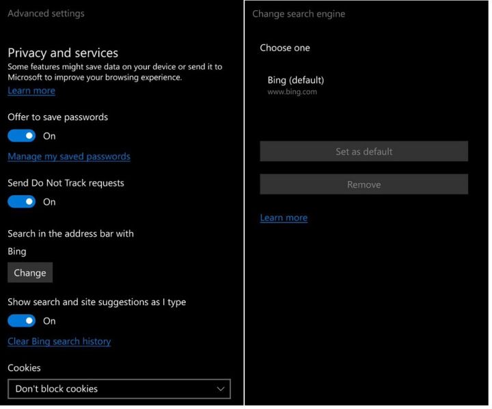Toggle the Offer to save passwords switch

pos(21,136)
